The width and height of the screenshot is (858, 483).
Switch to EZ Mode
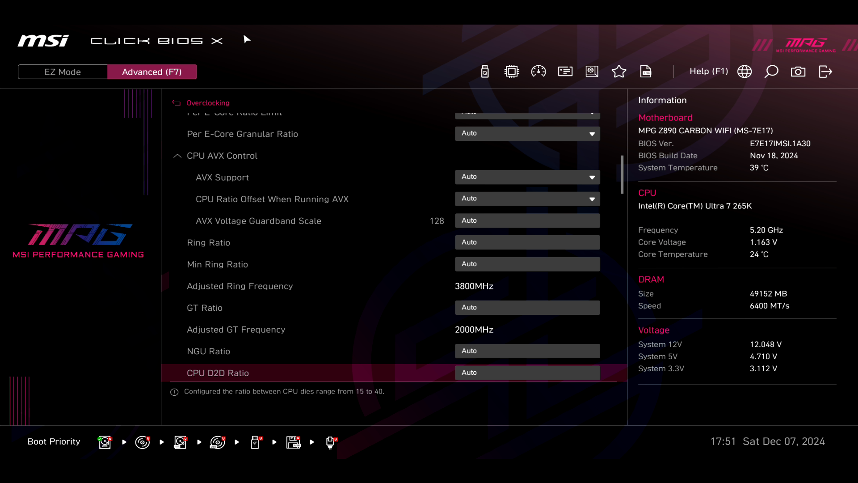63,72
